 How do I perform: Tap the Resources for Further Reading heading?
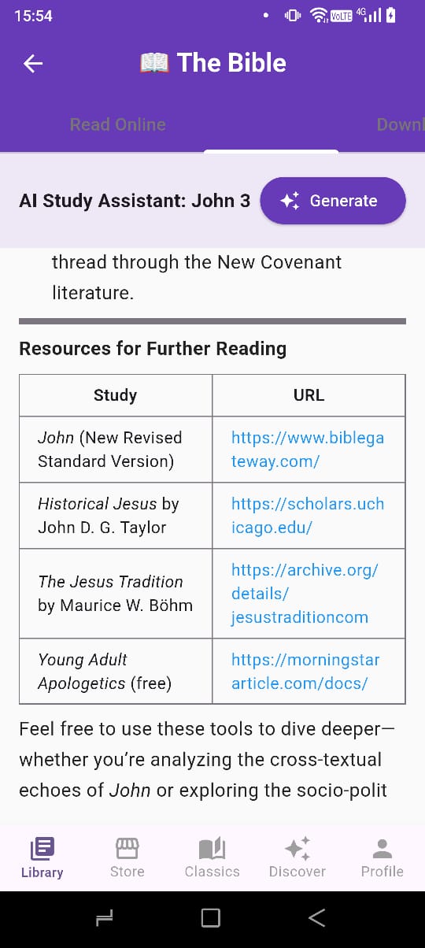153,349
